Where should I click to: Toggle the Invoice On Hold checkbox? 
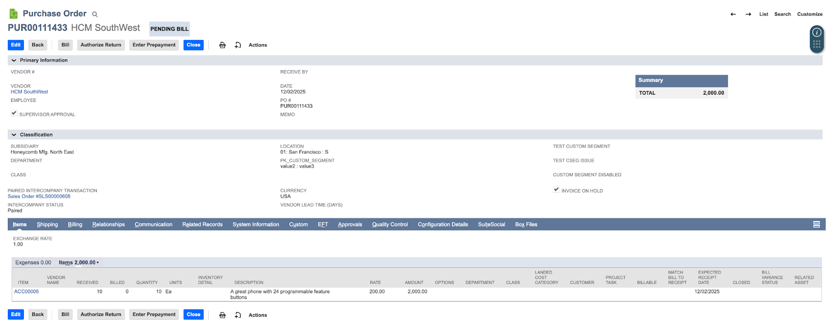pyautogui.click(x=556, y=190)
